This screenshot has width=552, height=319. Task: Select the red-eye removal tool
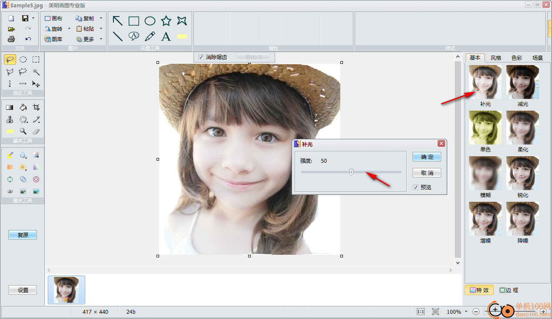tap(10, 191)
